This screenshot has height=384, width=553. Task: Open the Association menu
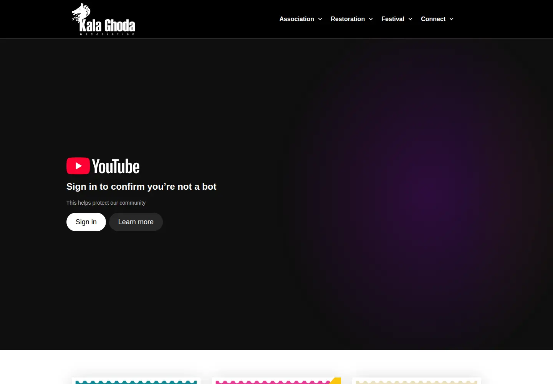click(296, 19)
